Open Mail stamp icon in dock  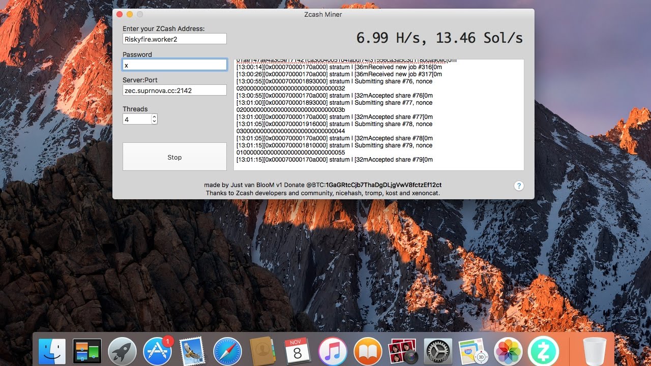pos(191,351)
